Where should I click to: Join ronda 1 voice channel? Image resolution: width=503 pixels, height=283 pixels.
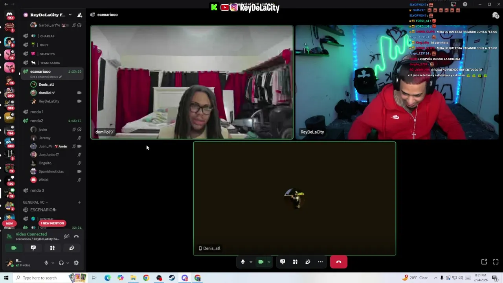[x=52, y=112]
